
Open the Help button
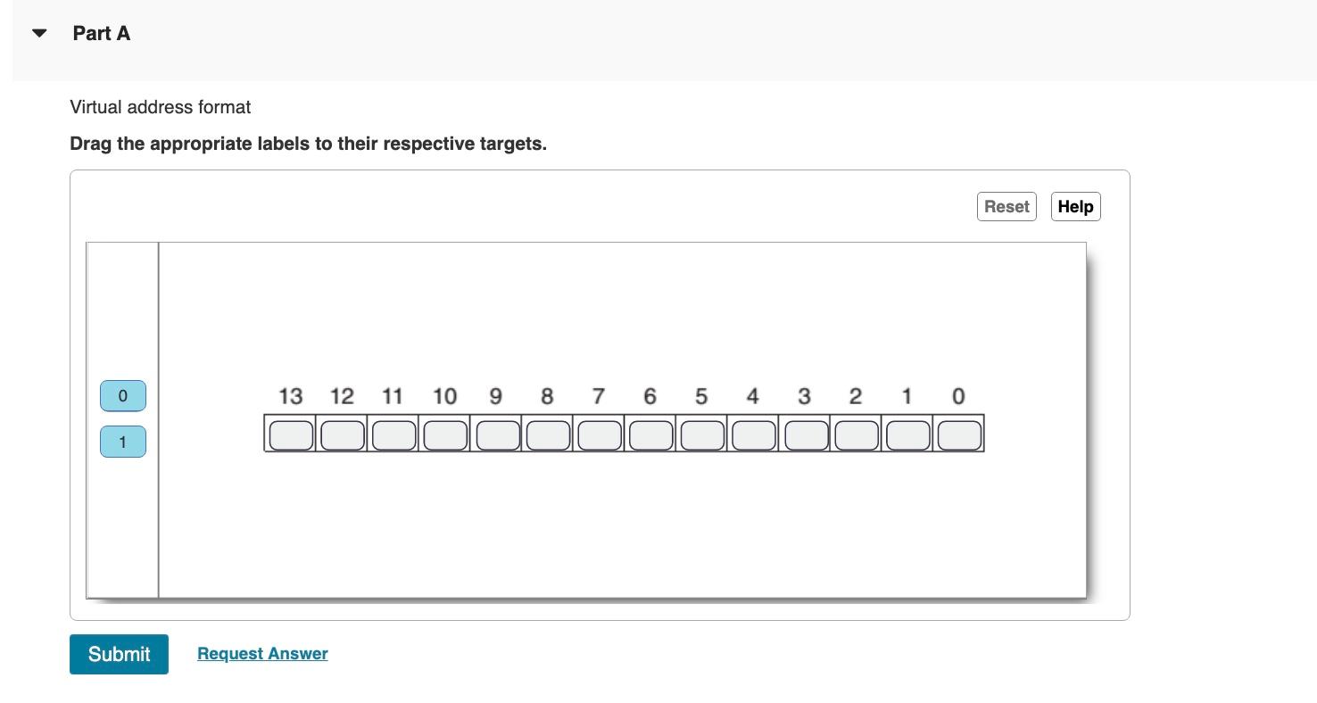tap(1075, 206)
